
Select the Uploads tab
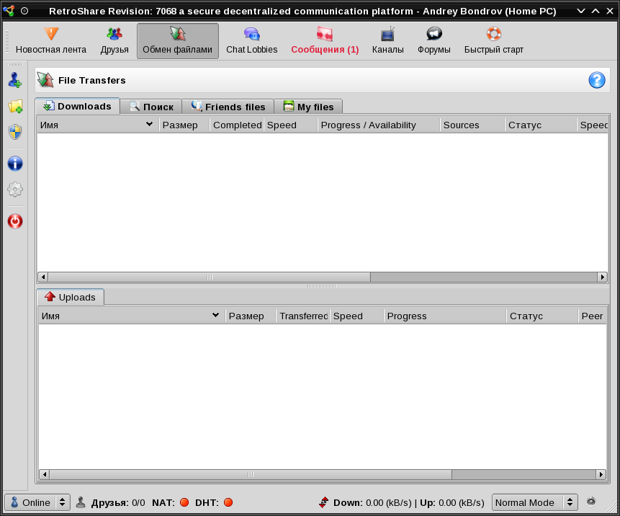[x=71, y=297]
